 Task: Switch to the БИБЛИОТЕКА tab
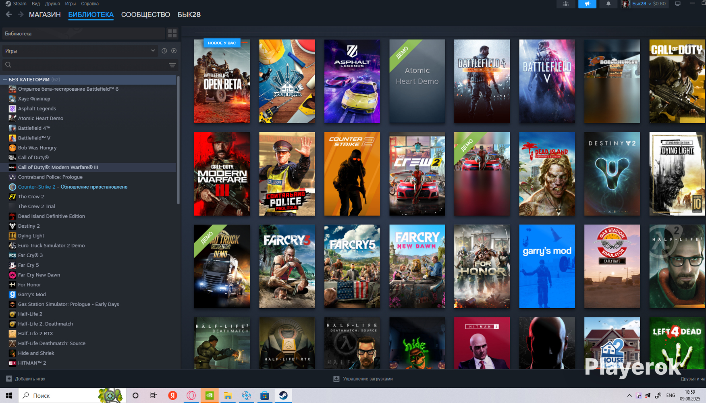(x=91, y=15)
